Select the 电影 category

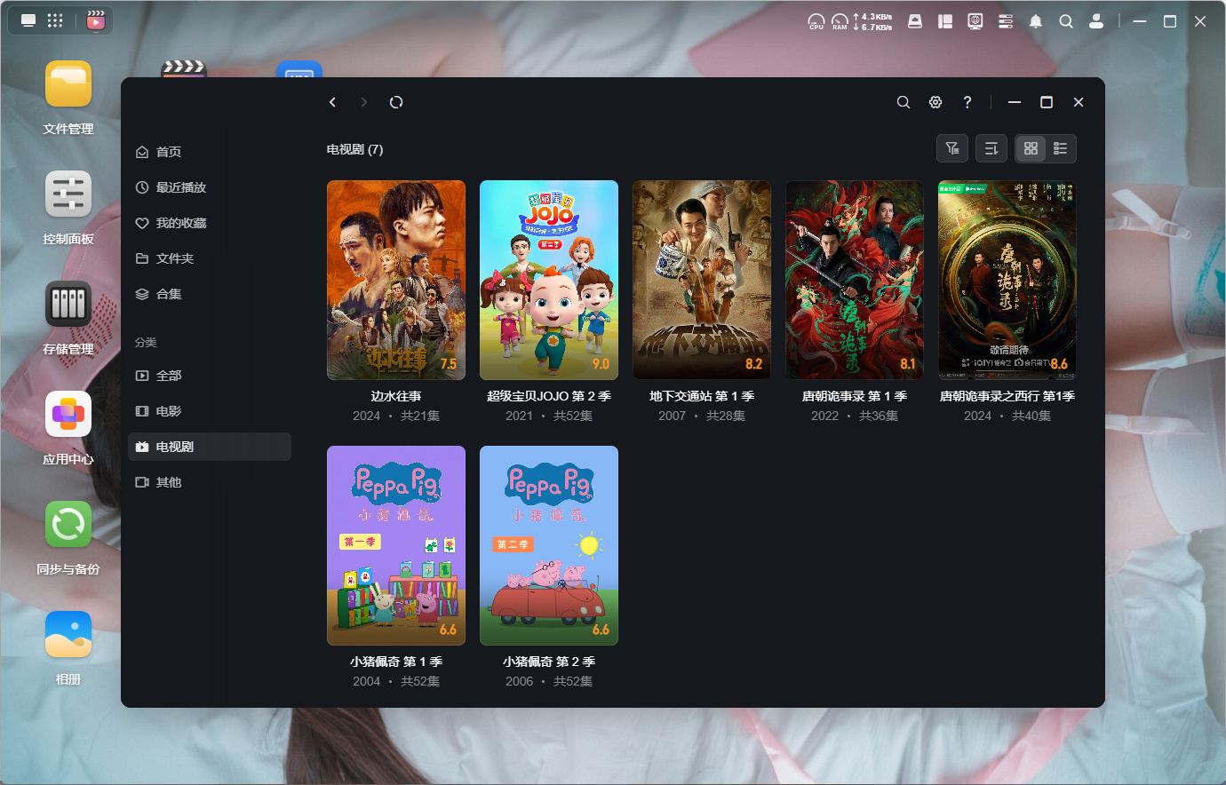(210, 411)
